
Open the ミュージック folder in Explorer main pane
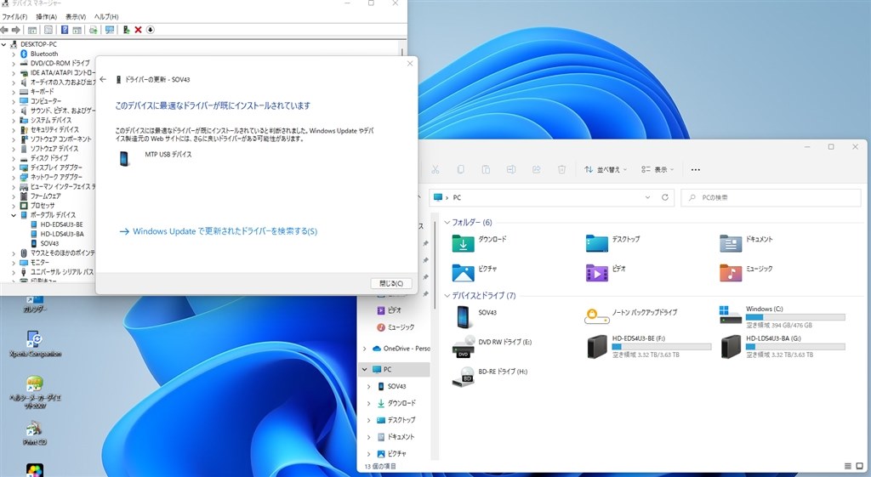pyautogui.click(x=746, y=272)
